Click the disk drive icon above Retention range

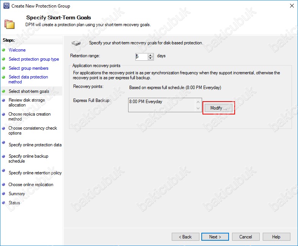[76, 43]
